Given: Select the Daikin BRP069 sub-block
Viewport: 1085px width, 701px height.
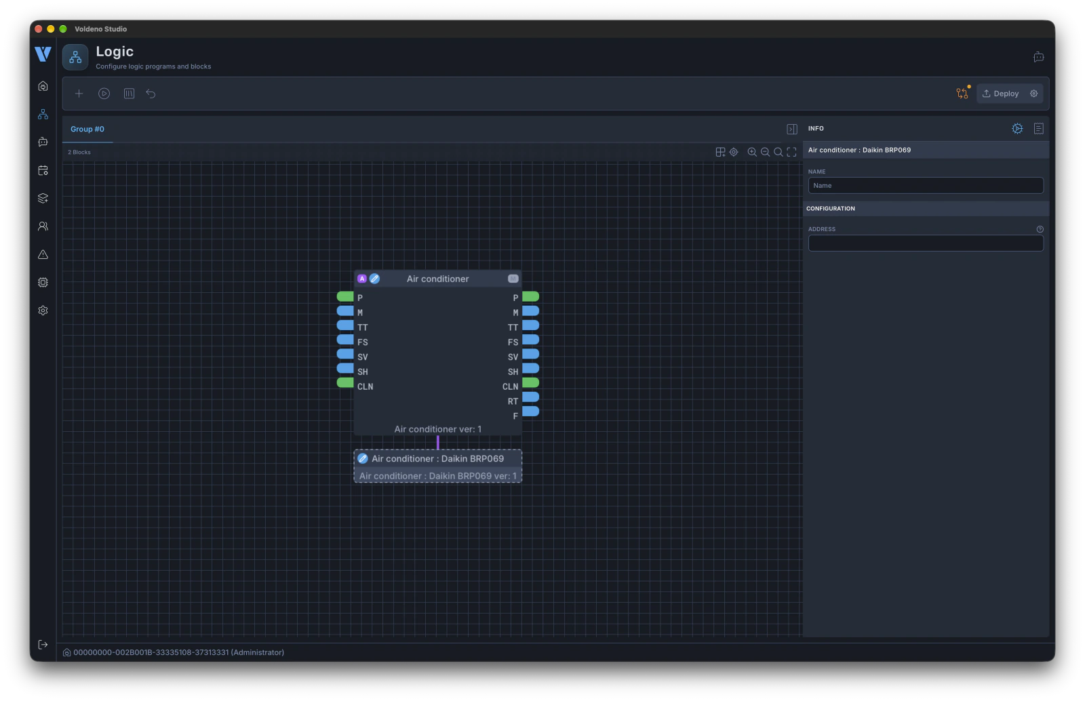Looking at the screenshot, I should coord(438,466).
